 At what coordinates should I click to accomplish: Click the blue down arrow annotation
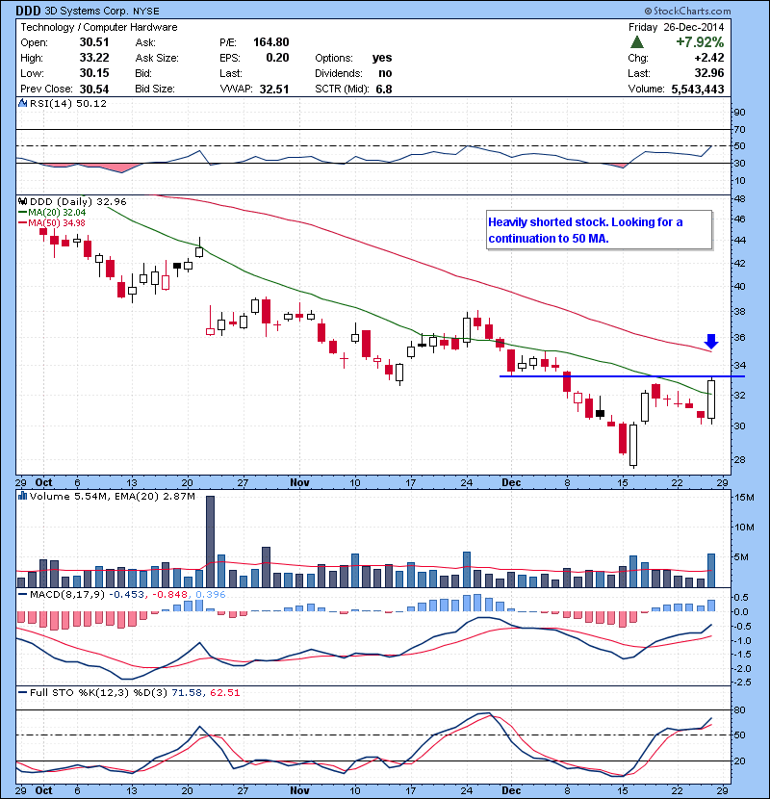click(x=710, y=341)
